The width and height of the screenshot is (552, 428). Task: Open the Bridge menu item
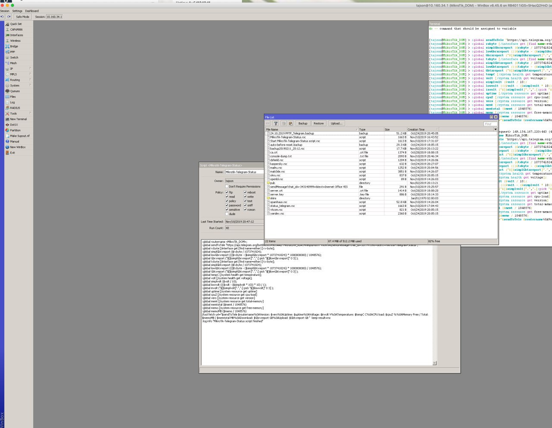(x=14, y=47)
